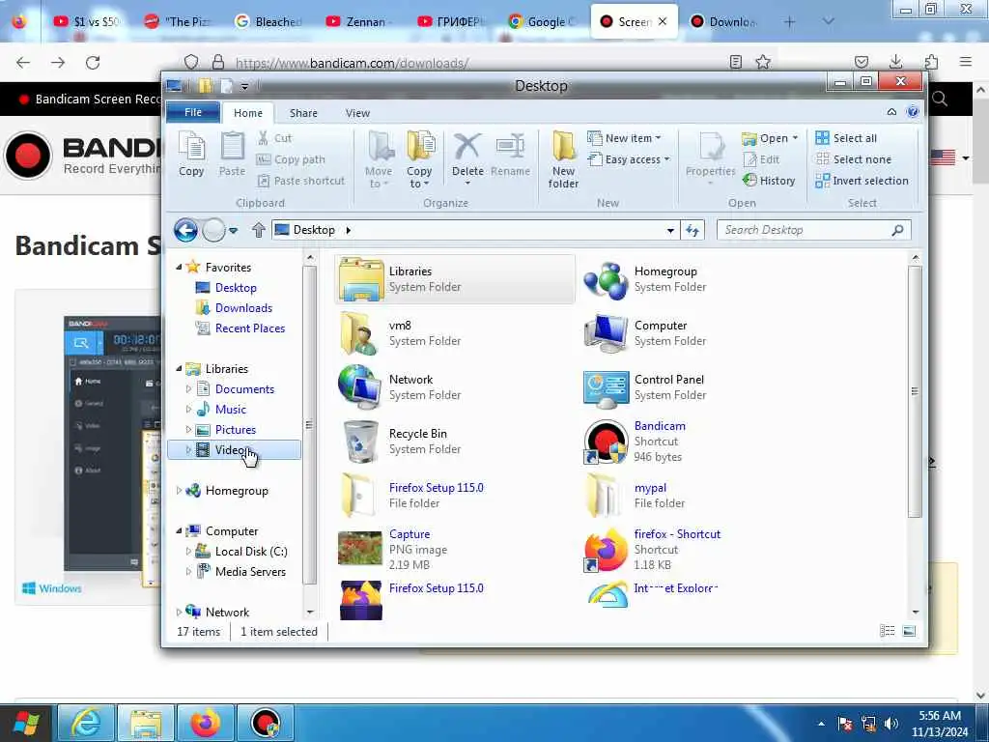Open the address bar history dropdown
This screenshot has height=742, width=989.
670,230
